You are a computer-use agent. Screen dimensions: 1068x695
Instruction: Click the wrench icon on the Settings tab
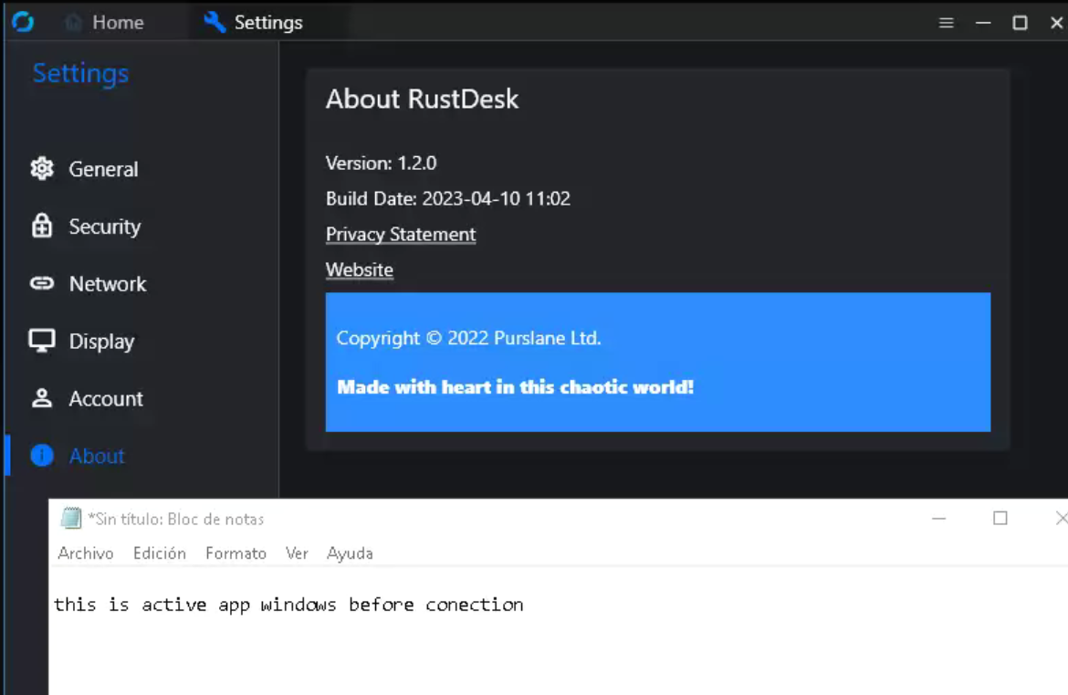(x=213, y=22)
